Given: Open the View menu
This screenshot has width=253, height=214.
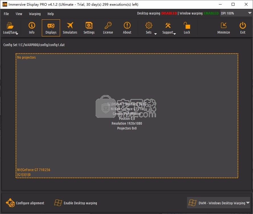Looking at the screenshot, I should [19, 14].
